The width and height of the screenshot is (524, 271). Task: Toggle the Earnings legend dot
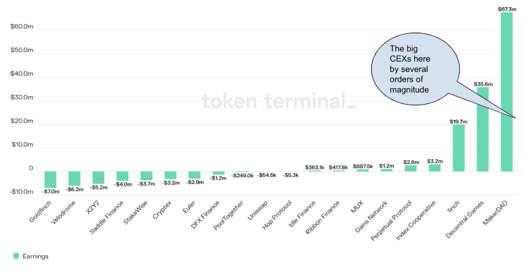tap(16, 256)
